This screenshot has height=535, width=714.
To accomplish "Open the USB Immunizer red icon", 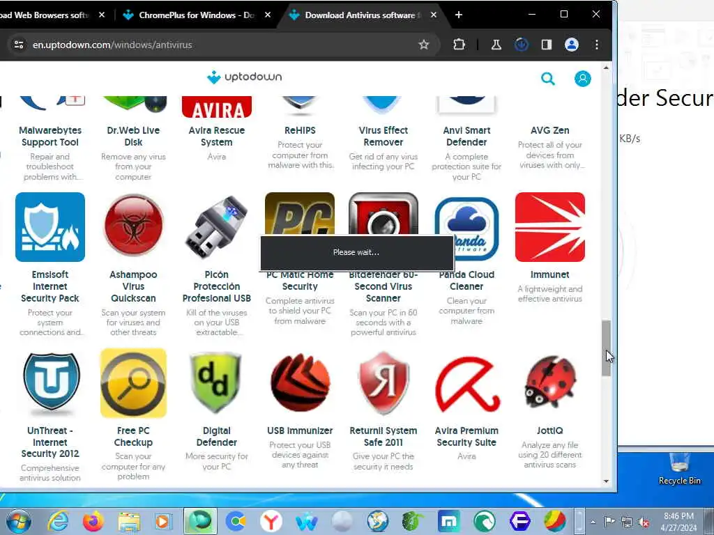I will [300, 383].
